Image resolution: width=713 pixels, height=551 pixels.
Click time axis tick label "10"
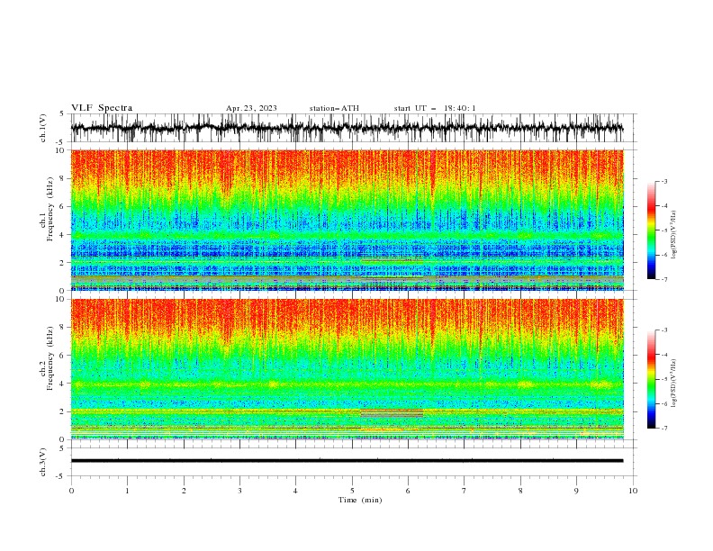633,491
